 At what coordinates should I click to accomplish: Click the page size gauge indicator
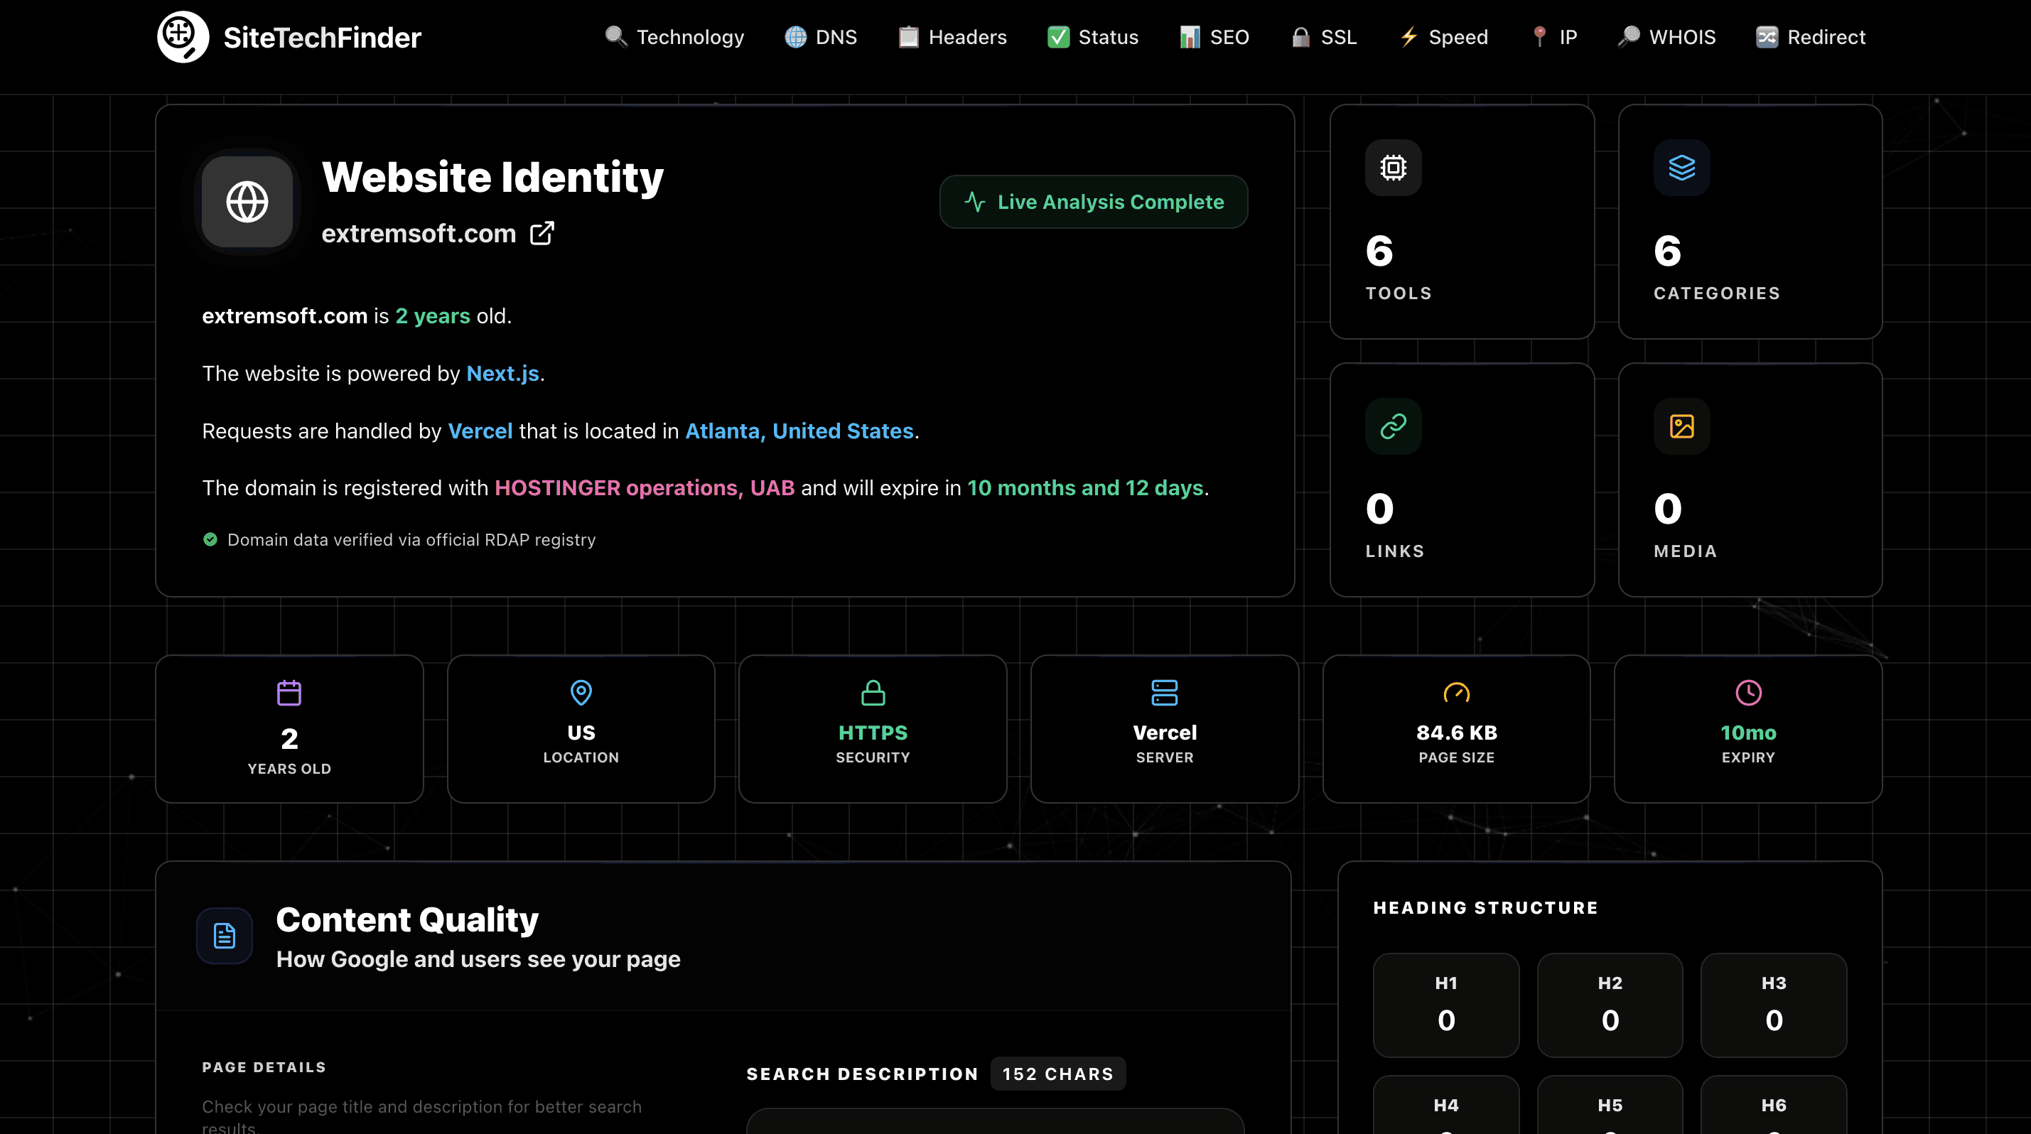[x=1456, y=693]
